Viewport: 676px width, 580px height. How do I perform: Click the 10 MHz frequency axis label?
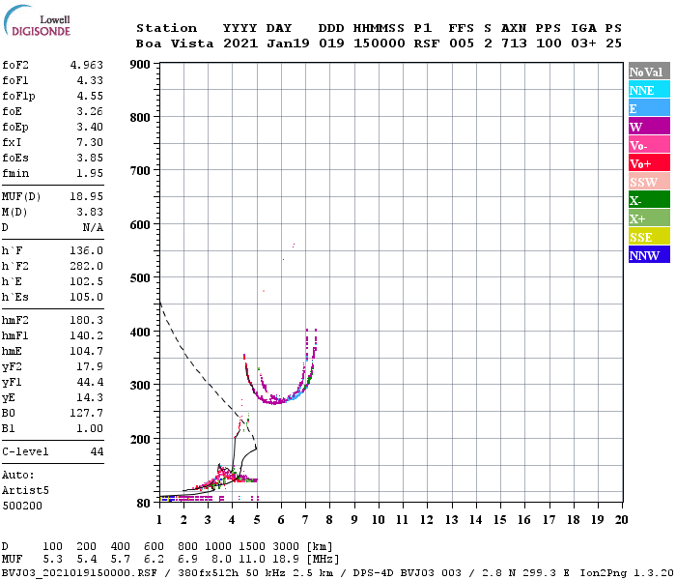(379, 520)
